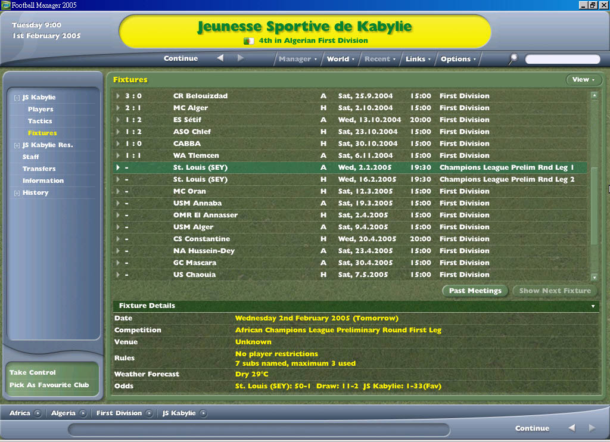
Task: Click the round arrow beside First Division breadcrumb
Action: click(x=149, y=413)
